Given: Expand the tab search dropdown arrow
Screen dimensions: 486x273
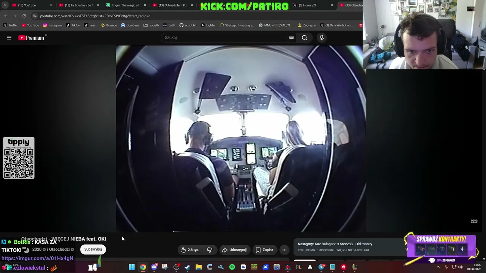Looking at the screenshot, I should pyautogui.click(x=5, y=5).
